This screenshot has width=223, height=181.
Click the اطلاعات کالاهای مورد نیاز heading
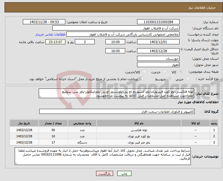tap(198, 102)
